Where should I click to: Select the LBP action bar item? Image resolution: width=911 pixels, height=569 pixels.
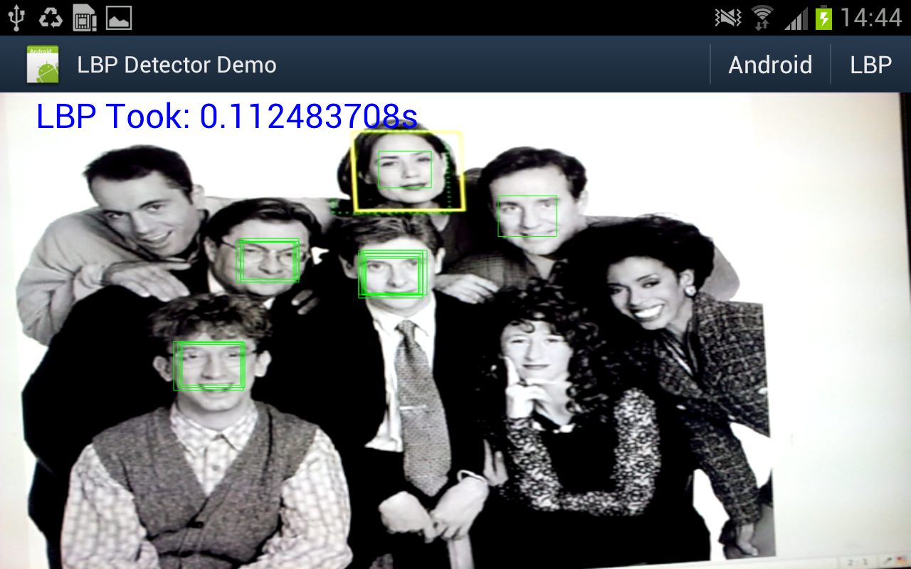click(x=871, y=65)
